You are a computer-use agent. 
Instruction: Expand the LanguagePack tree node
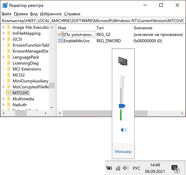click(3, 57)
